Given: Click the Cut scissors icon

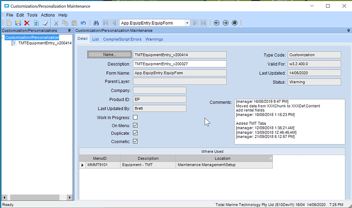Looking at the screenshot, I should tap(56, 23).
